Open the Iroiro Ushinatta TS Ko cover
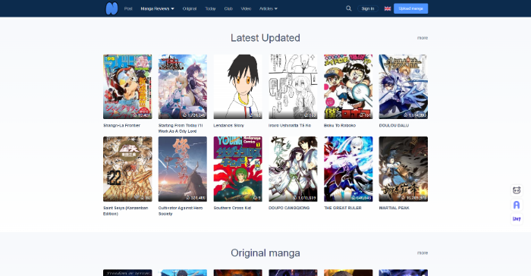531x276 pixels. point(293,86)
